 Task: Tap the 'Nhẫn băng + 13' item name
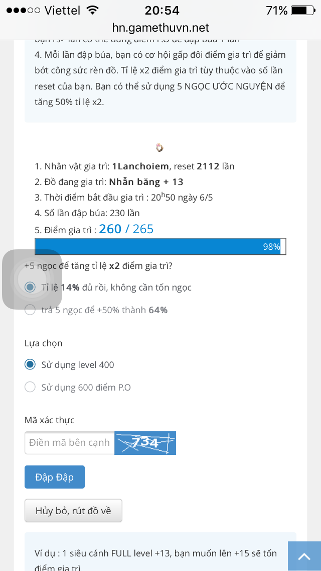(146, 182)
